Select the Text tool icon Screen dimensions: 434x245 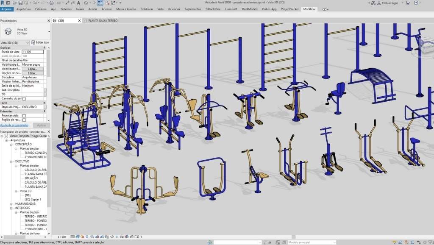point(79,3)
